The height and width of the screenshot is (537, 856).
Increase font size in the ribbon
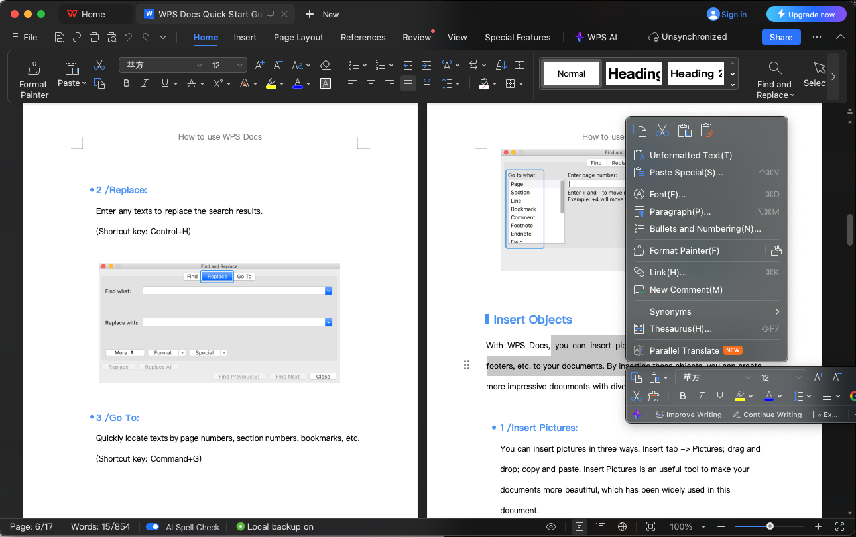pyautogui.click(x=260, y=65)
